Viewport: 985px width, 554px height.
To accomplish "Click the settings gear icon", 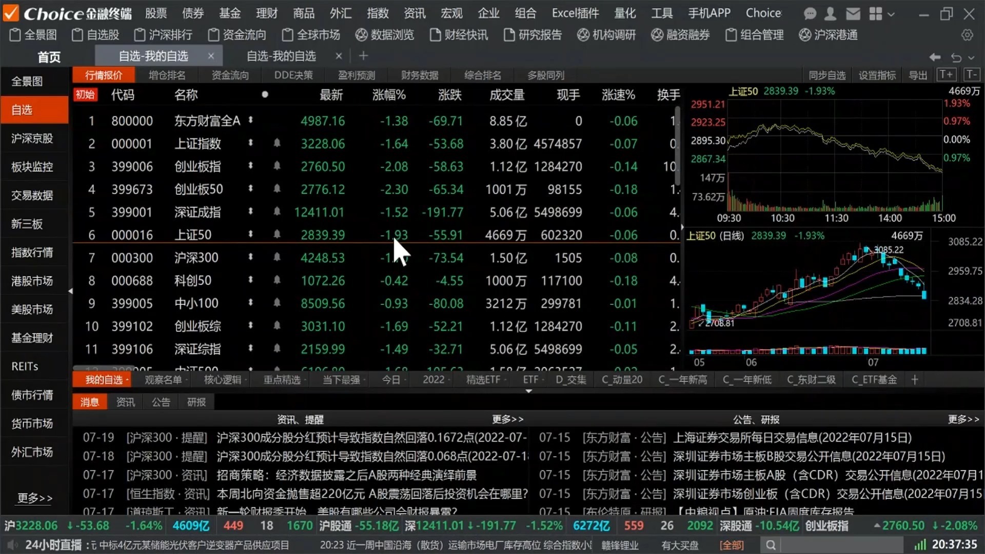I will 967,35.
